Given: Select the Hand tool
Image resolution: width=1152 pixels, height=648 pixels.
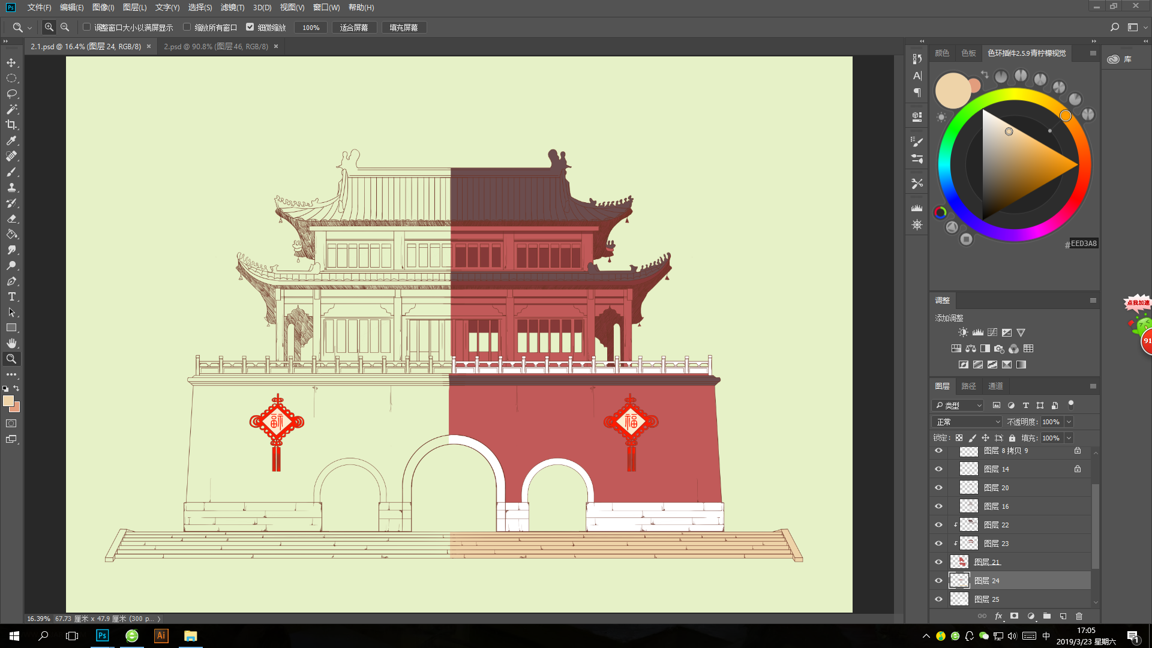Looking at the screenshot, I should pos(11,343).
